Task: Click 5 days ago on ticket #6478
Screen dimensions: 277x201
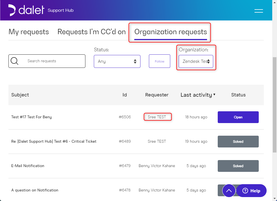Action: click(196, 190)
